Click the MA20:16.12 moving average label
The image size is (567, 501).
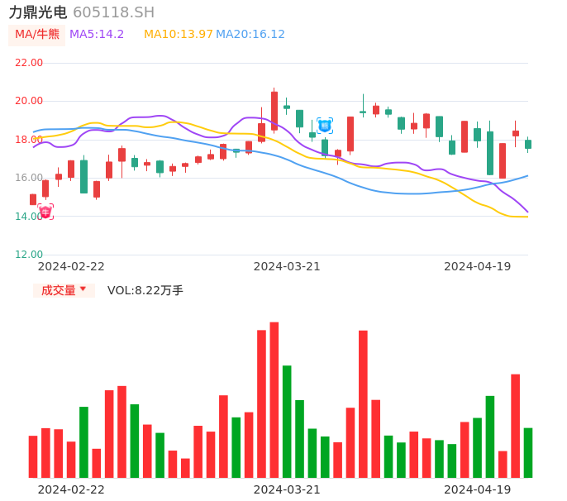tap(250, 34)
